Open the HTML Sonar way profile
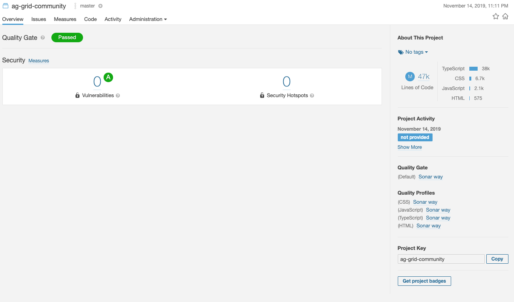This screenshot has height=302, width=514. (429, 226)
